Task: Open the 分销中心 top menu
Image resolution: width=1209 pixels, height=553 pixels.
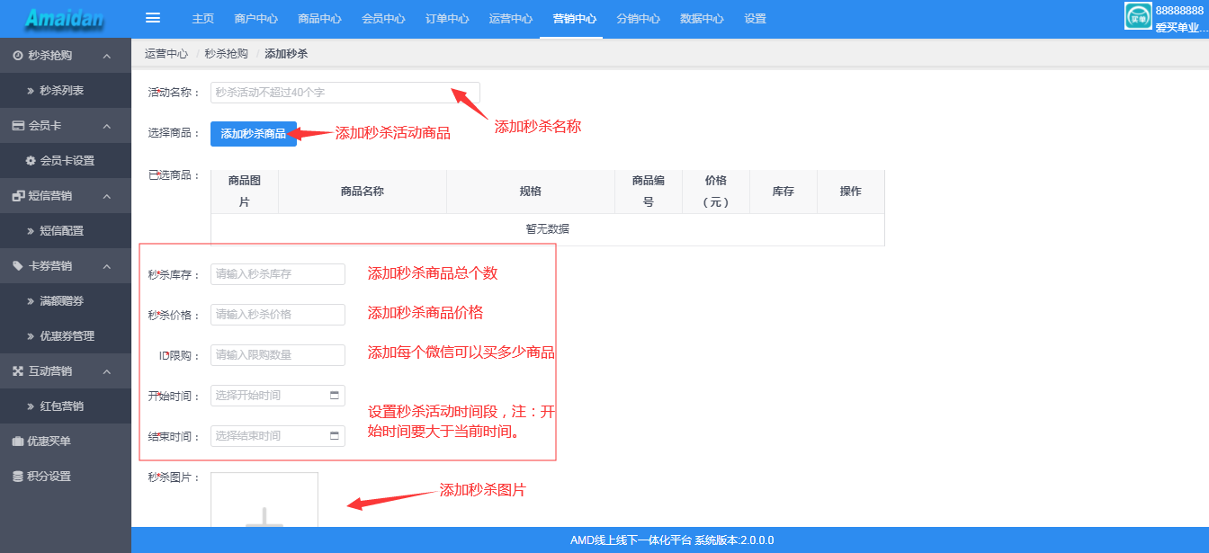Action: coord(639,19)
